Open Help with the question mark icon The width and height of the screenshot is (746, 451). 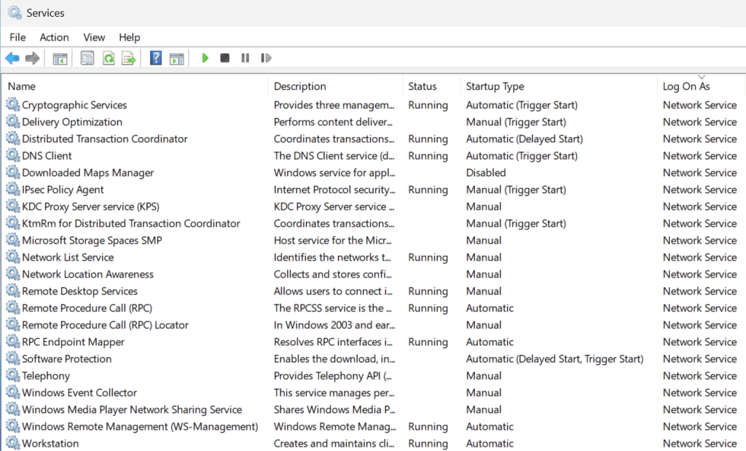coord(155,58)
